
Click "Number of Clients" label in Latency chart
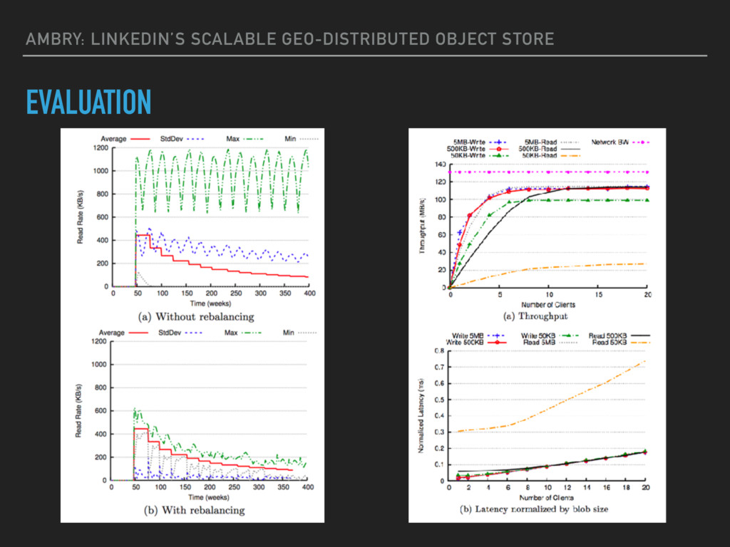pos(546,498)
